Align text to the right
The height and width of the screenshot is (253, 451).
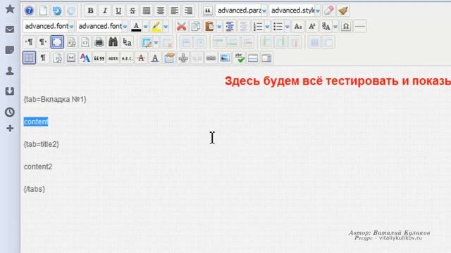tap(188, 11)
